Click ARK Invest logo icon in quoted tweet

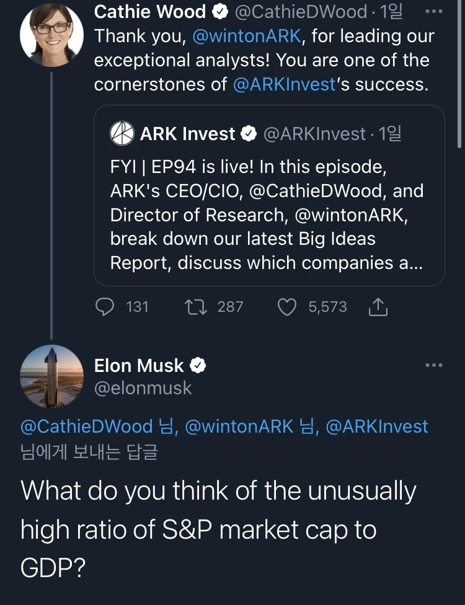[122, 133]
